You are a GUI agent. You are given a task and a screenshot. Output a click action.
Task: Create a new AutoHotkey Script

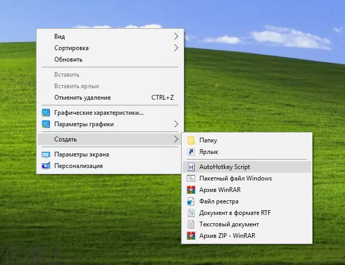pyautogui.click(x=247, y=167)
